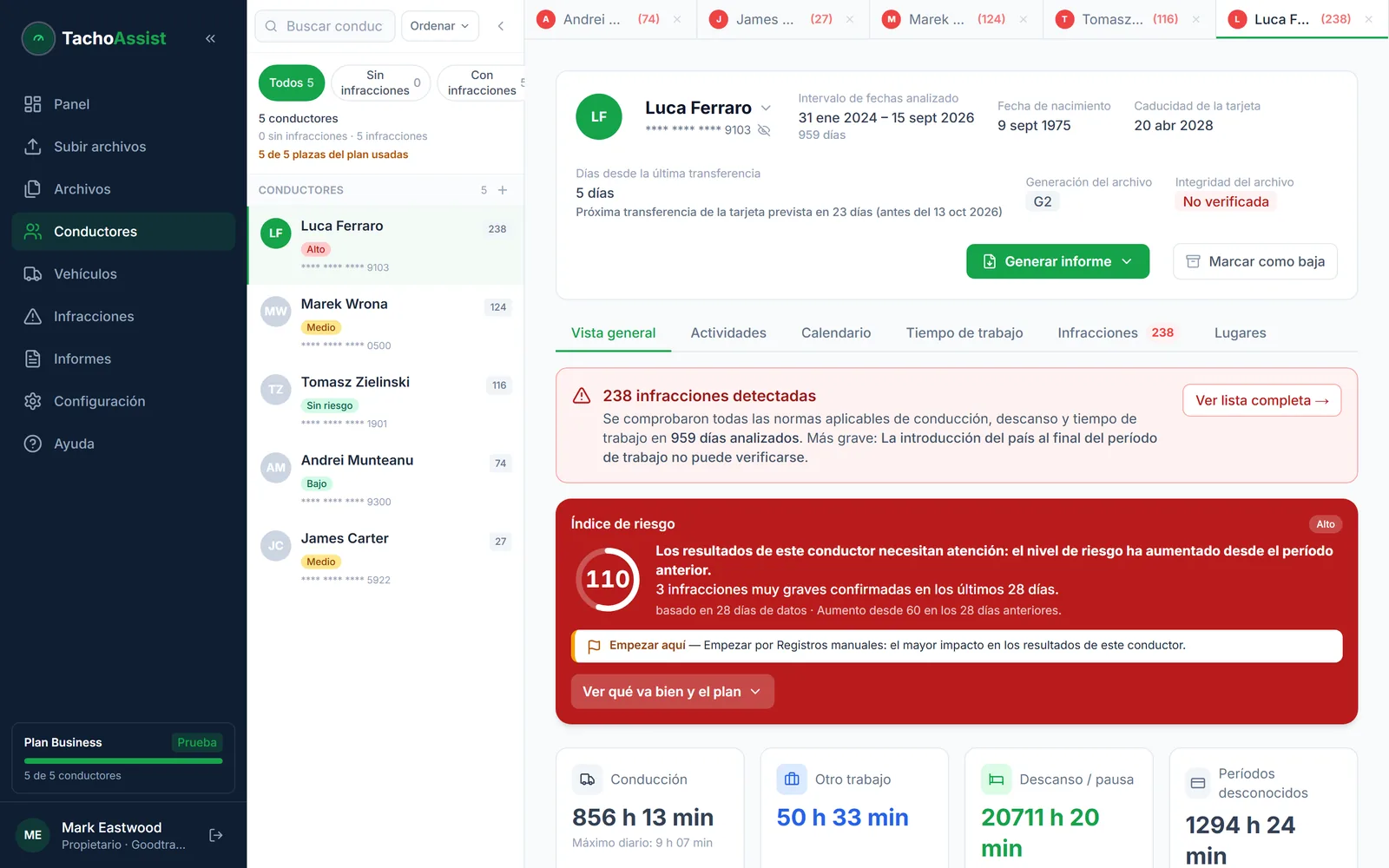
Task: Reveal the hidden card number eye icon
Action: point(764,130)
